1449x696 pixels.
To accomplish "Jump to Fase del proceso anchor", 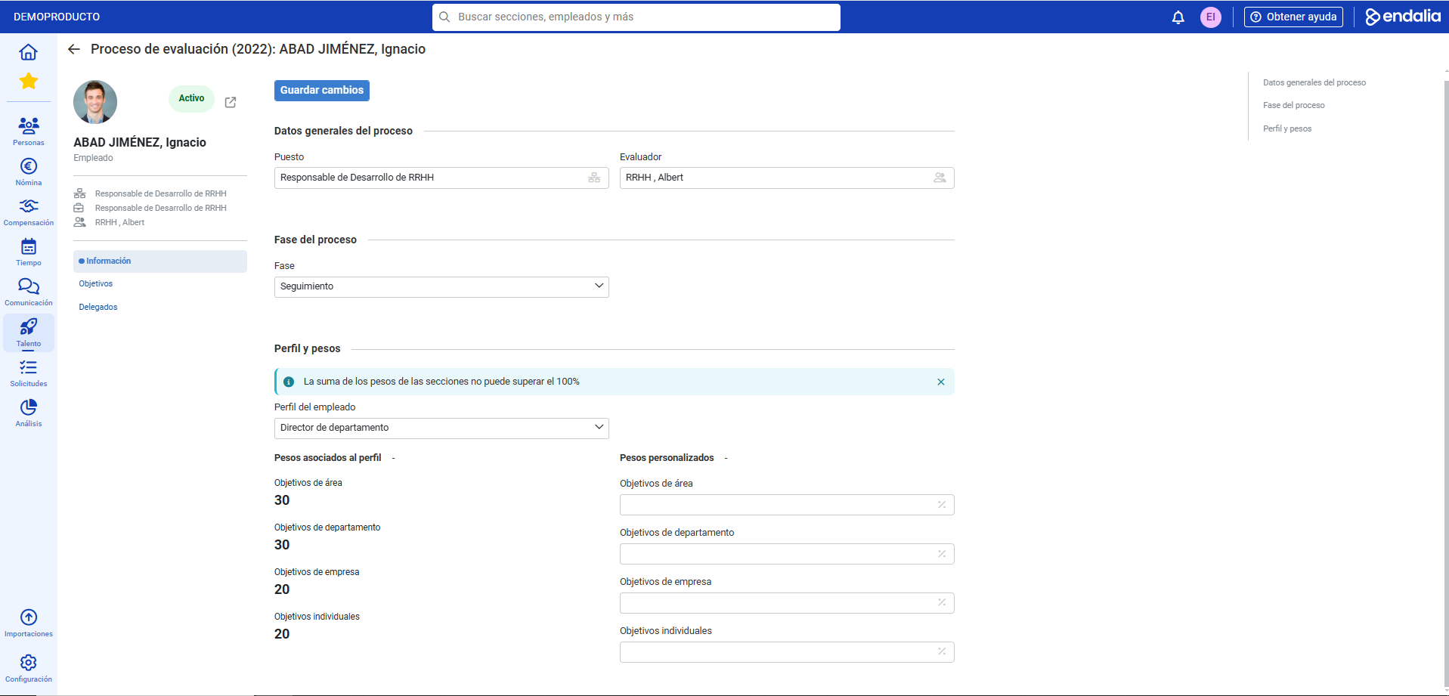I will click(x=1293, y=105).
